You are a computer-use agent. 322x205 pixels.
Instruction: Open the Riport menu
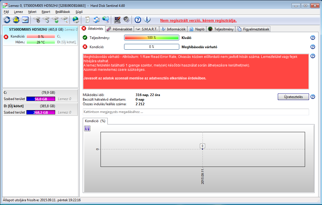coord(46,12)
